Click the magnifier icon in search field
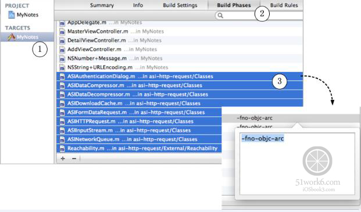This screenshot has height=212, width=361. (x=220, y=16)
